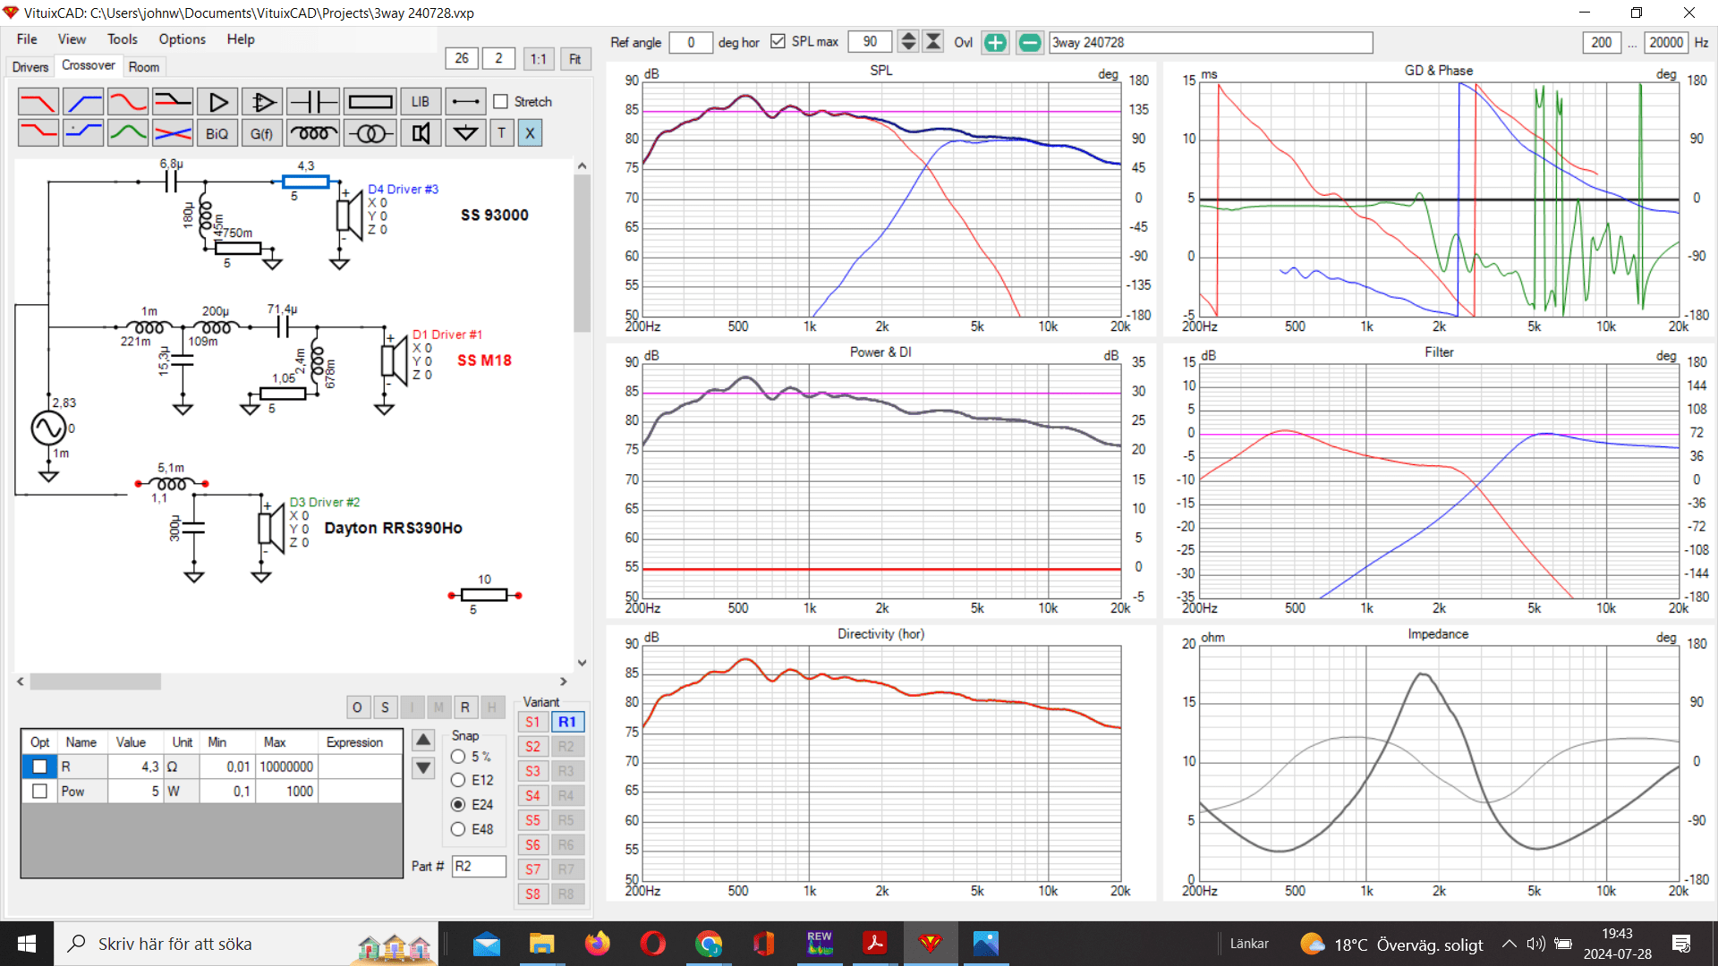This screenshot has height=966, width=1718.
Task: Click the SPL max auto-scale hourglass icon
Action: pos(933,42)
